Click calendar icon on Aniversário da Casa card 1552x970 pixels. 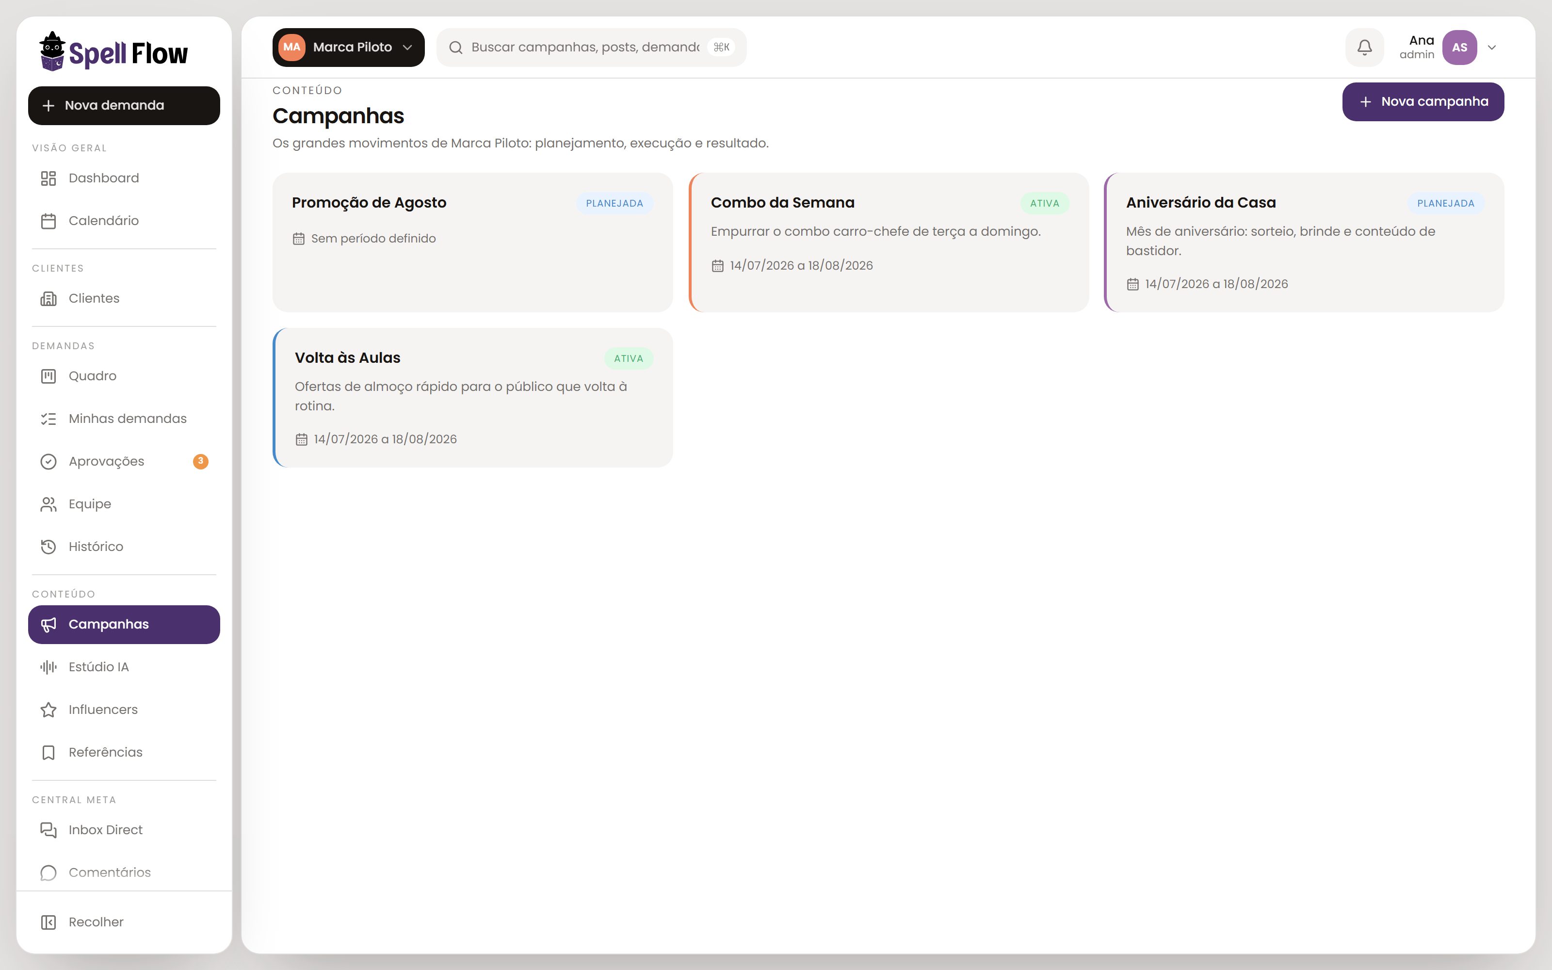(x=1132, y=284)
